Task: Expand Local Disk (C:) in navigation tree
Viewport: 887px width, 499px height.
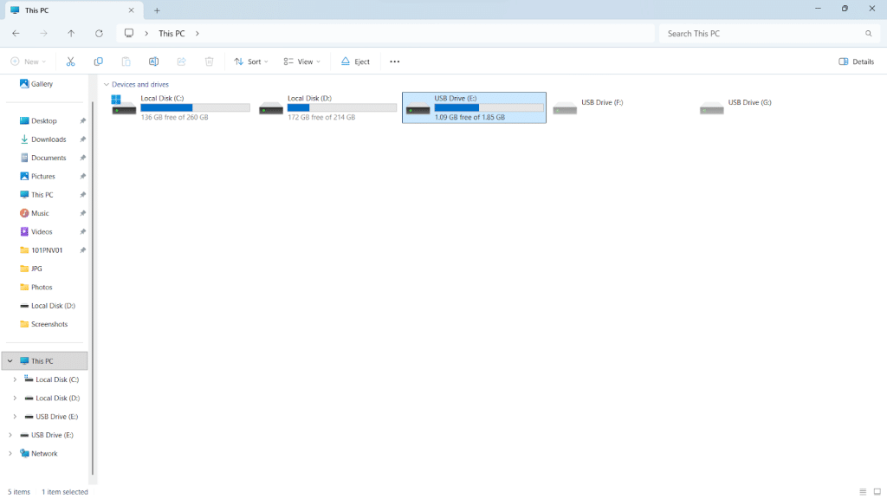Action: (x=15, y=379)
